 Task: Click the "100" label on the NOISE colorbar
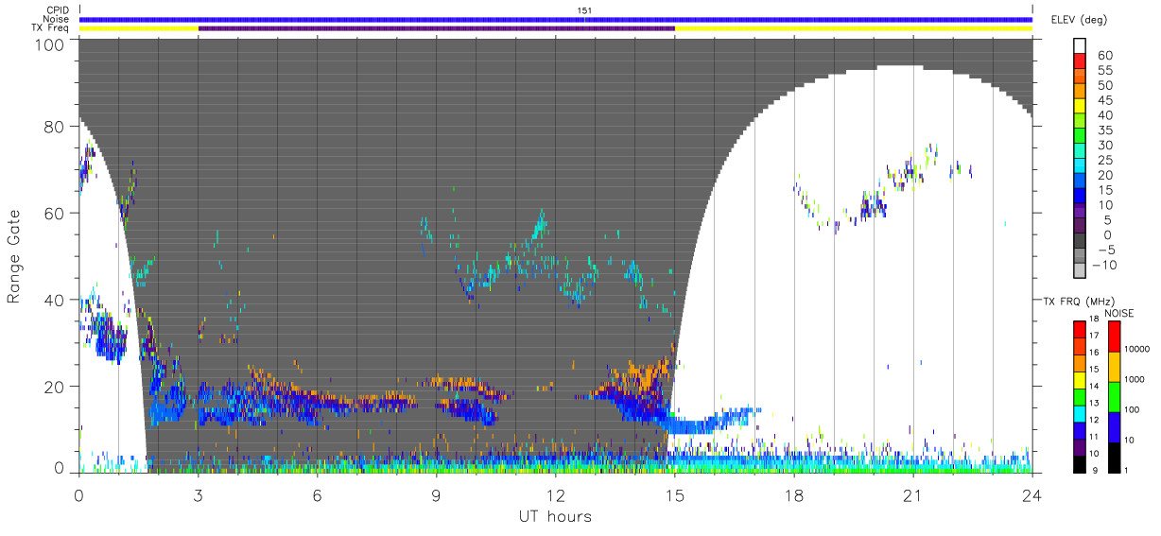tap(1131, 409)
